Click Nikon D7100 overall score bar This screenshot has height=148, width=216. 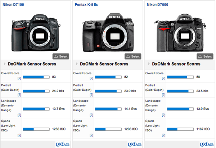point(36,77)
